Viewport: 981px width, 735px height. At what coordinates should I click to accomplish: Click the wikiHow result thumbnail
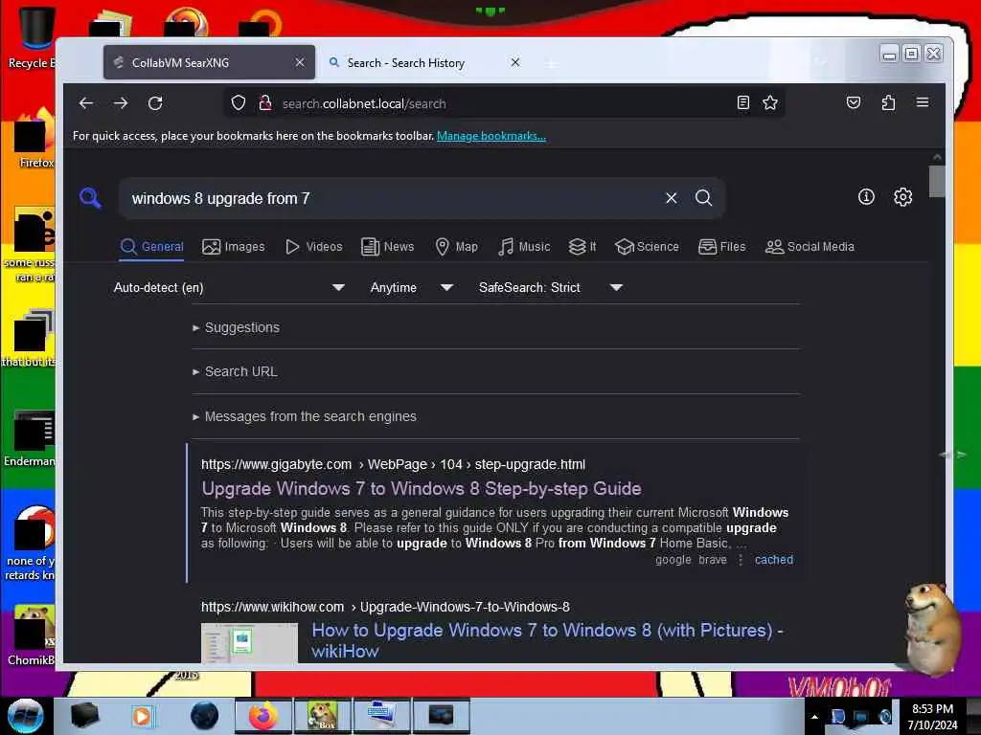[250, 642]
